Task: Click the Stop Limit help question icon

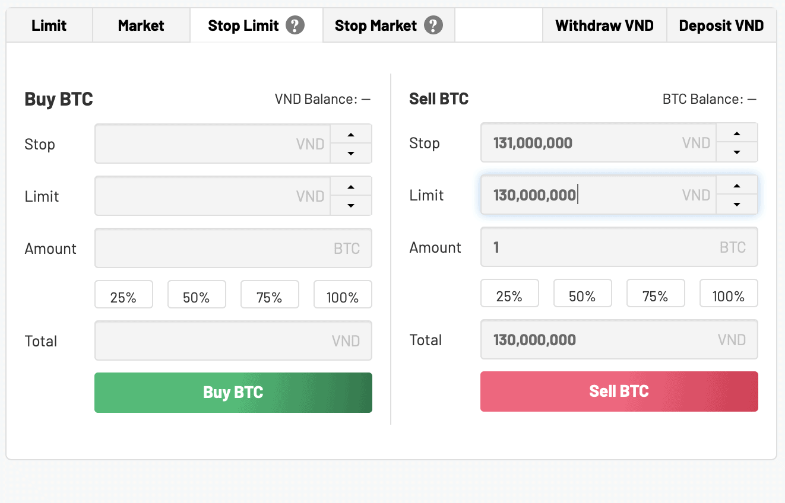Action: 295,26
